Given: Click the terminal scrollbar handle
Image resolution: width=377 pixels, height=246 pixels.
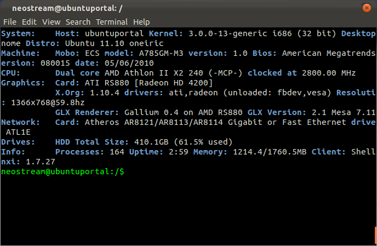Looking at the screenshot, I should (x=375, y=235).
